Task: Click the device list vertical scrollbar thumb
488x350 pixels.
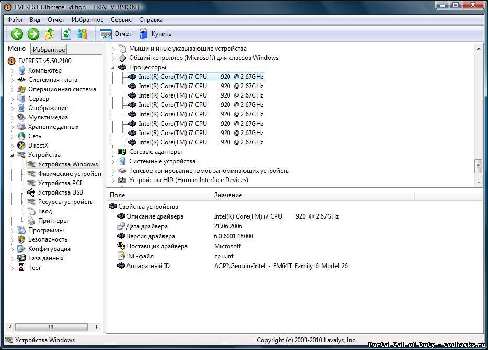Action: 479,166
